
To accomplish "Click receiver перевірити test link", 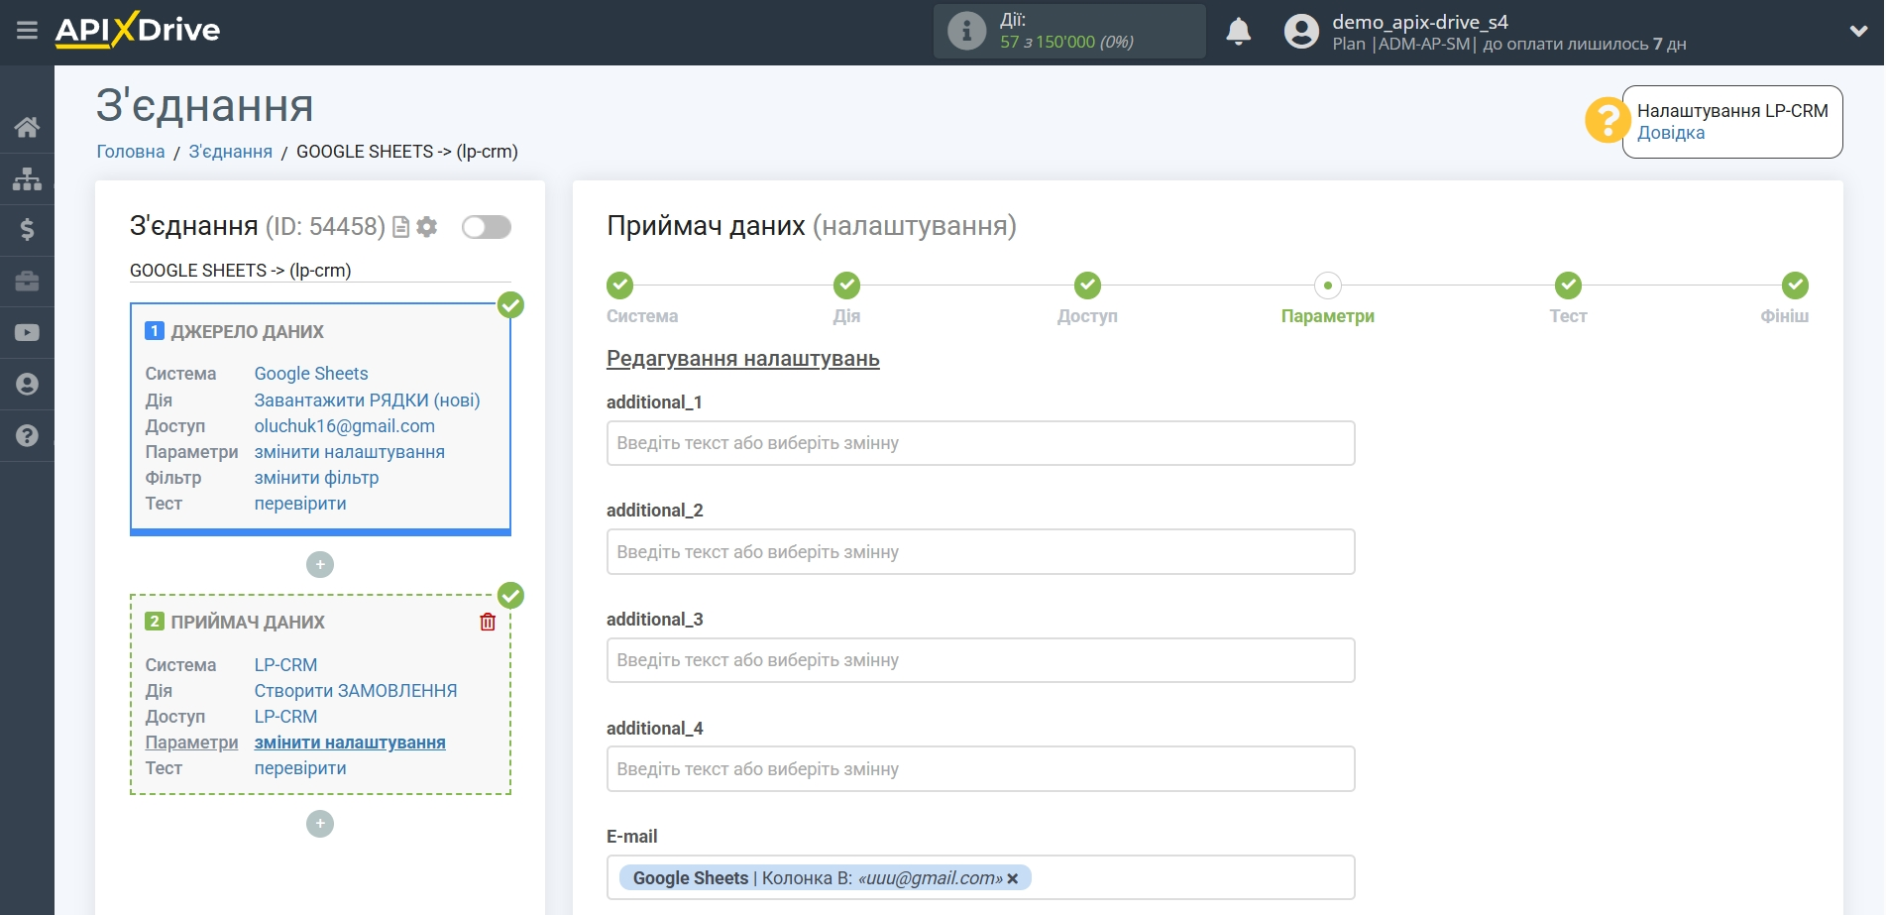I will coord(300,768).
